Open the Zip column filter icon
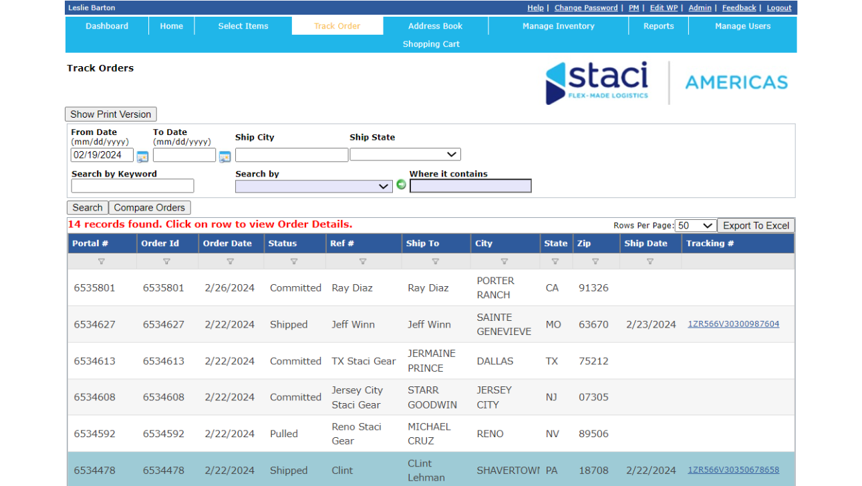 pos(595,261)
